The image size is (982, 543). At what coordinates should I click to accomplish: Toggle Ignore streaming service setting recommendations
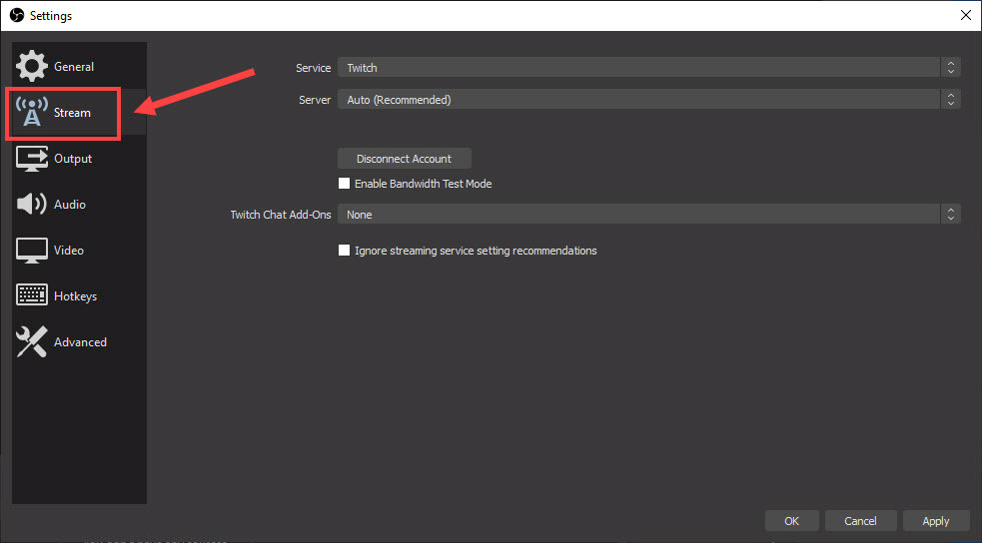pyautogui.click(x=345, y=251)
